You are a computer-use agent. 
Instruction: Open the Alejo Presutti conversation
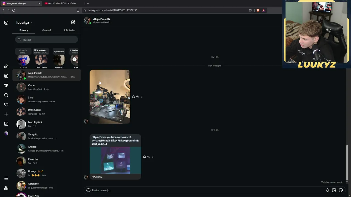pyautogui.click(x=47, y=75)
